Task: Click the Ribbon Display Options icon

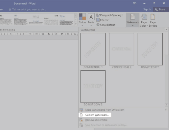Action: (x=135, y=3)
